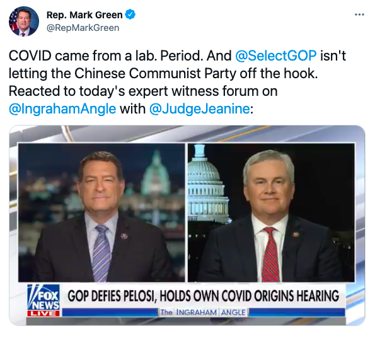
Task: Click the red striped tie
Action: point(270,255)
